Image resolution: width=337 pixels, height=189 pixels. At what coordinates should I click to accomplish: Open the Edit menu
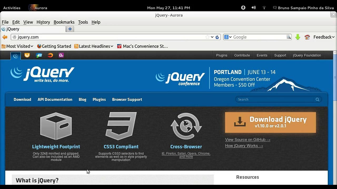point(16,22)
